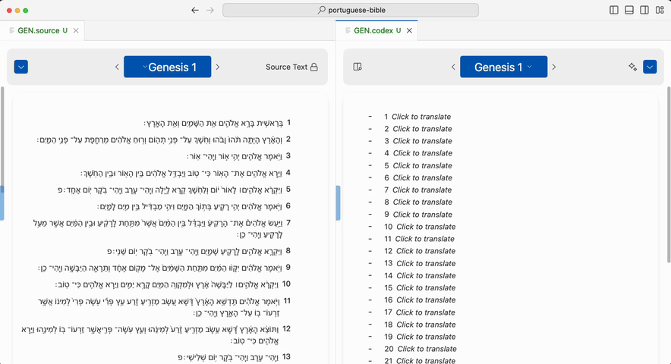This screenshot has width=671, height=364.
Task: Open Genesis 1 chapter selector in source pane
Action: point(167,67)
